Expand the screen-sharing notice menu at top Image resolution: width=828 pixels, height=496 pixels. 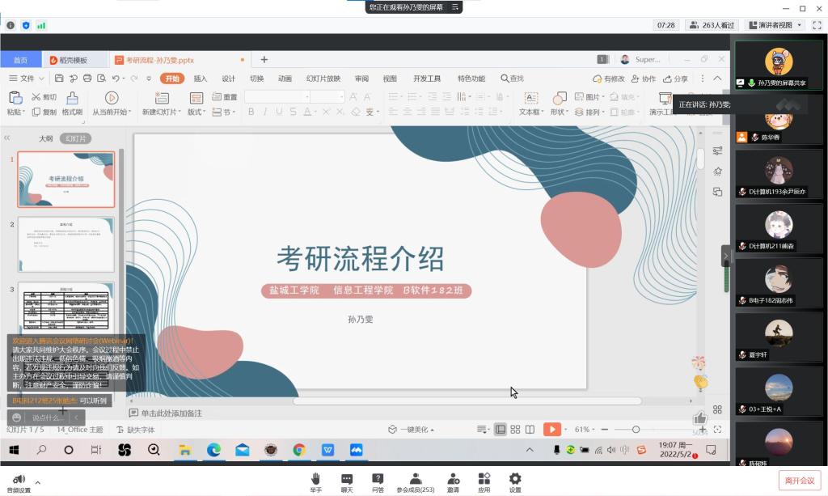(456, 7)
